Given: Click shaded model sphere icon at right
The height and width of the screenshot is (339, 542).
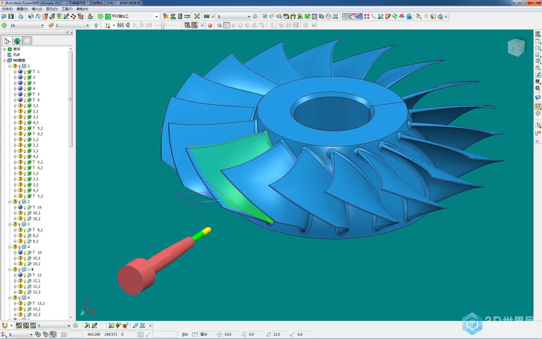Looking at the screenshot, I should 538,107.
